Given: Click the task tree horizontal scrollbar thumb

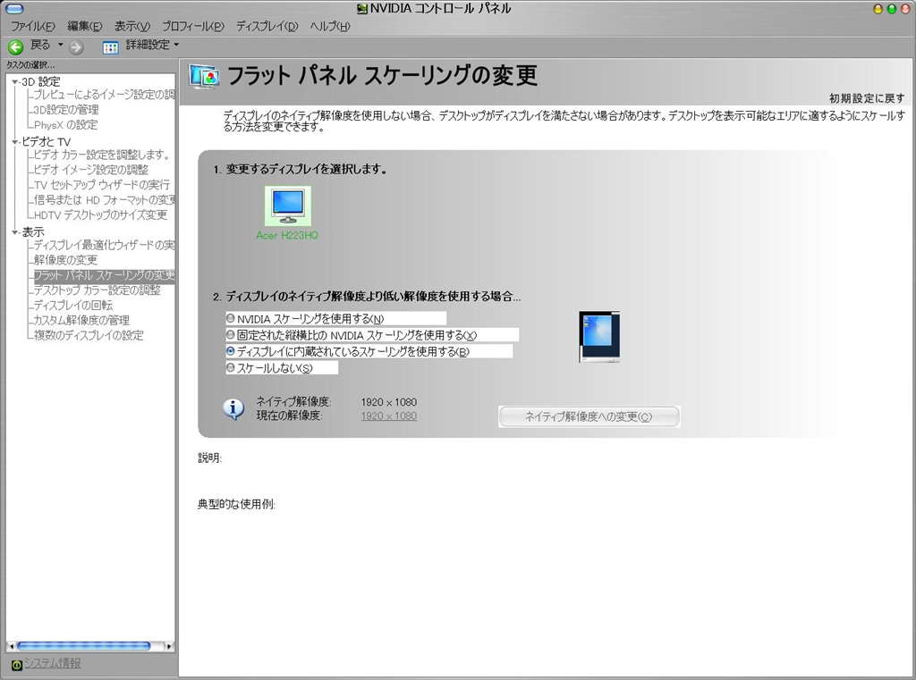Looking at the screenshot, I should pos(83,646).
